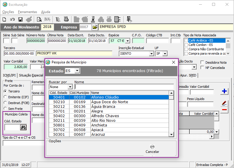Image resolution: width=234 pixels, height=168 pixels.
Task: Click the grayed NFe toolbar icon
Action: (x=48, y=19)
